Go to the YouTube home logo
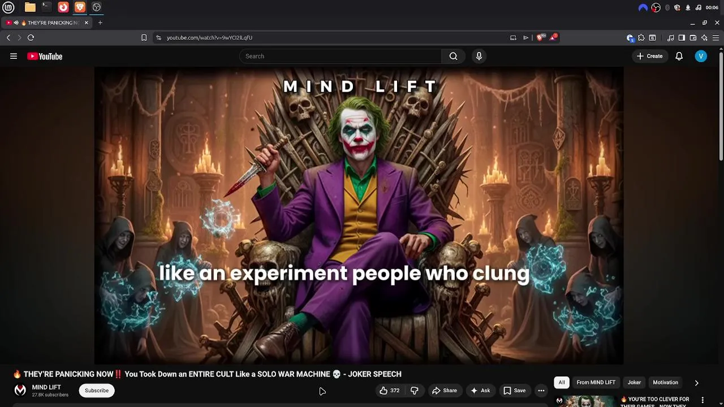724x407 pixels. click(45, 56)
